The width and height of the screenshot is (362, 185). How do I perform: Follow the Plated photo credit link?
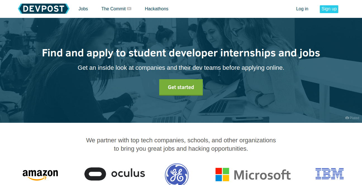coord(354,118)
